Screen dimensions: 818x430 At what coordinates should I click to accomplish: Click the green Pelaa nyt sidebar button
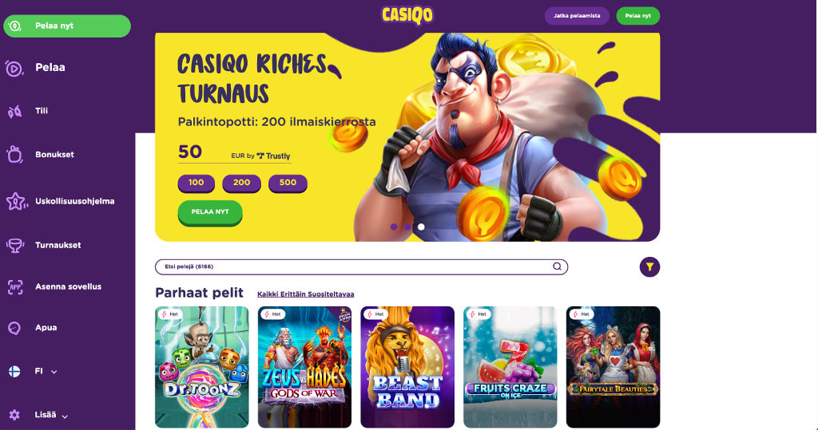[67, 26]
